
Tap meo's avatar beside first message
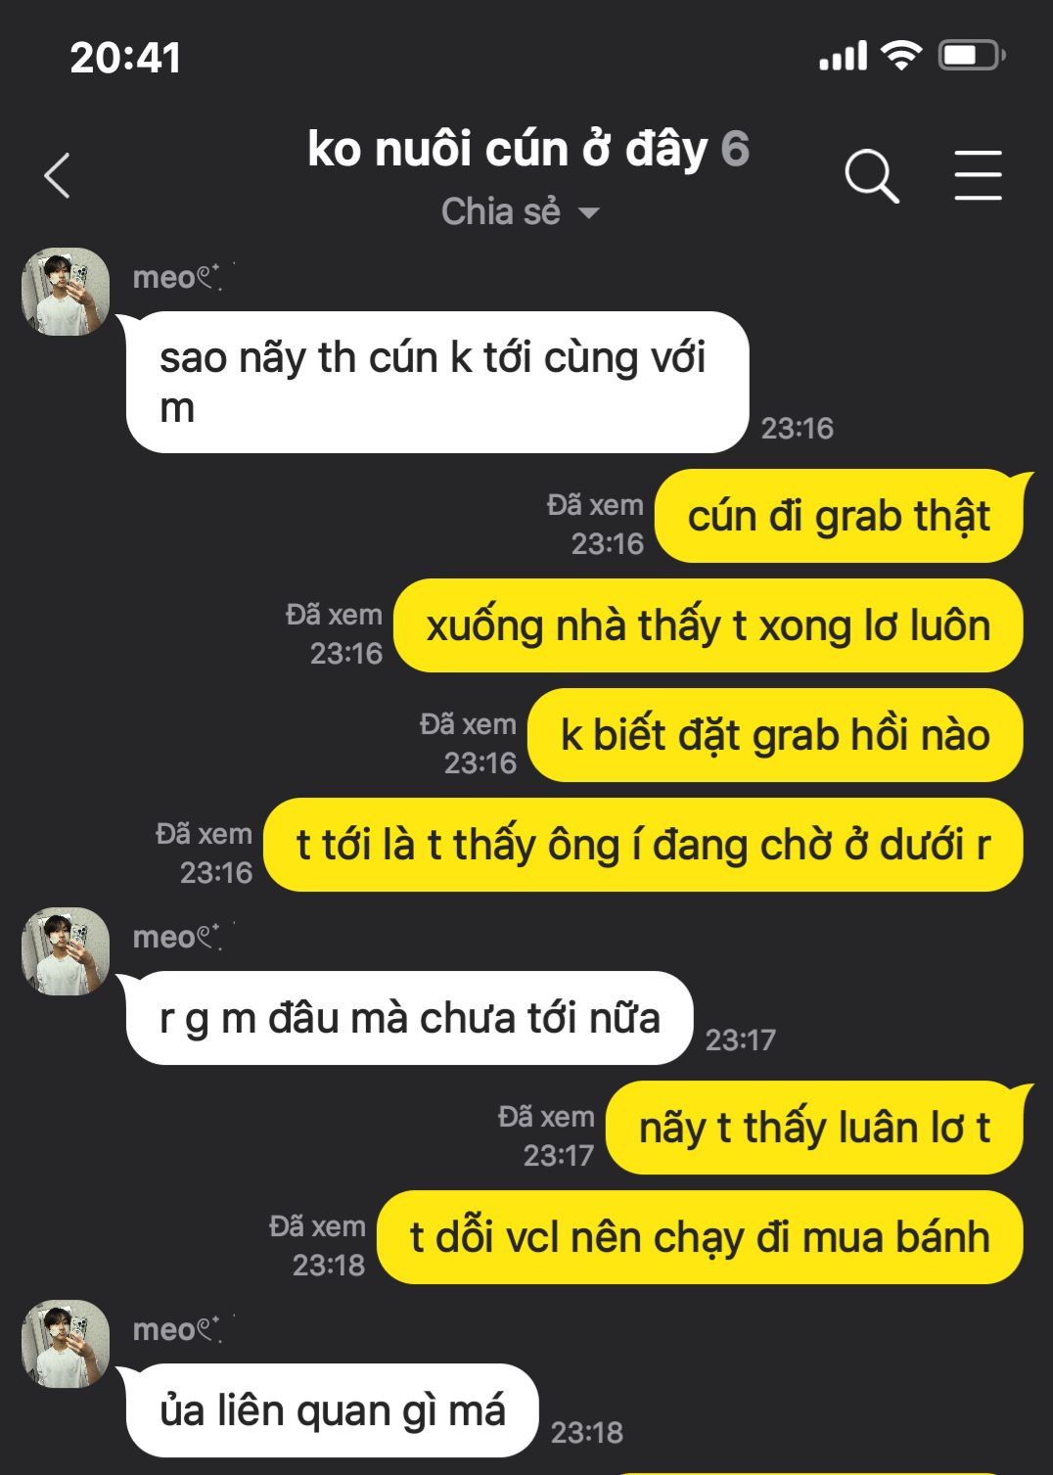[x=66, y=292]
